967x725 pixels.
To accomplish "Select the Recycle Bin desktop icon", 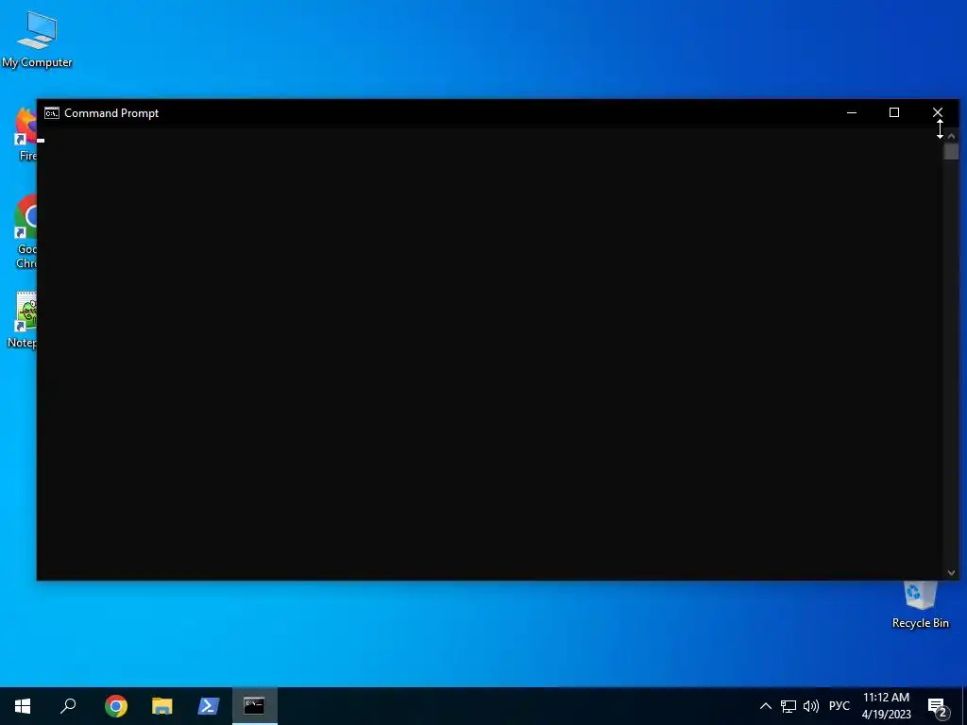I will (920, 605).
